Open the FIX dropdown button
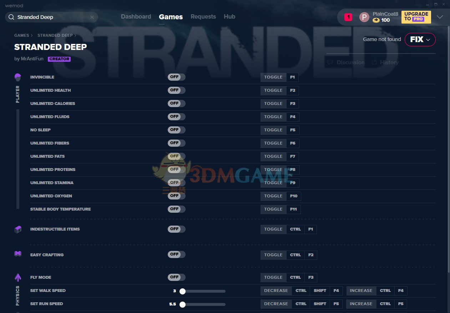Viewport: 450px width, 313px height. click(x=420, y=40)
